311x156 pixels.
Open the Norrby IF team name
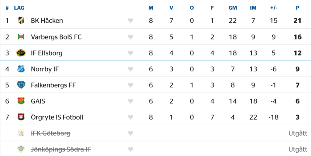pyautogui.click(x=45, y=69)
